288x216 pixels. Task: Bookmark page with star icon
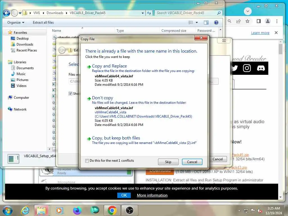point(247,21)
